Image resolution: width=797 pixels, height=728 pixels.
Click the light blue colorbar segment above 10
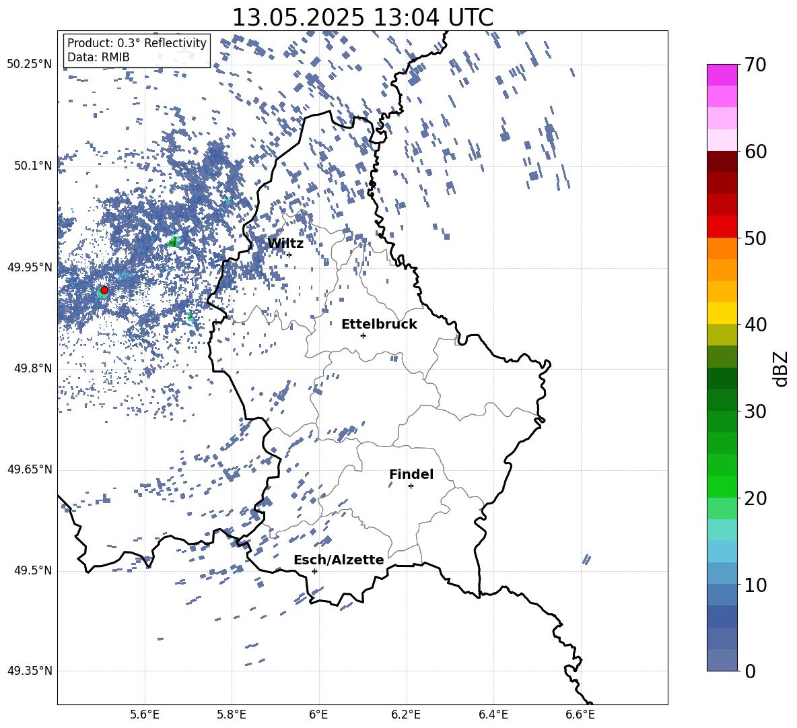[722, 573]
